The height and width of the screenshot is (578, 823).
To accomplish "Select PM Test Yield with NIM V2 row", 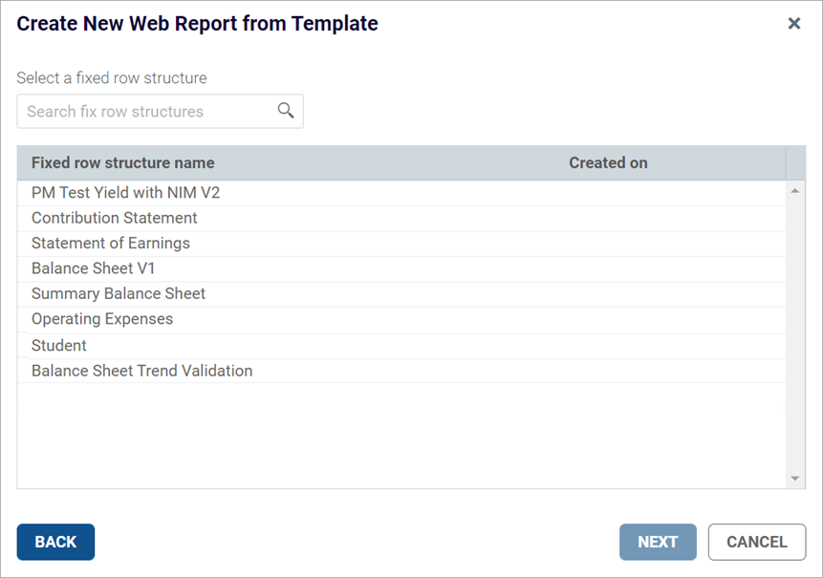I will pos(126,193).
